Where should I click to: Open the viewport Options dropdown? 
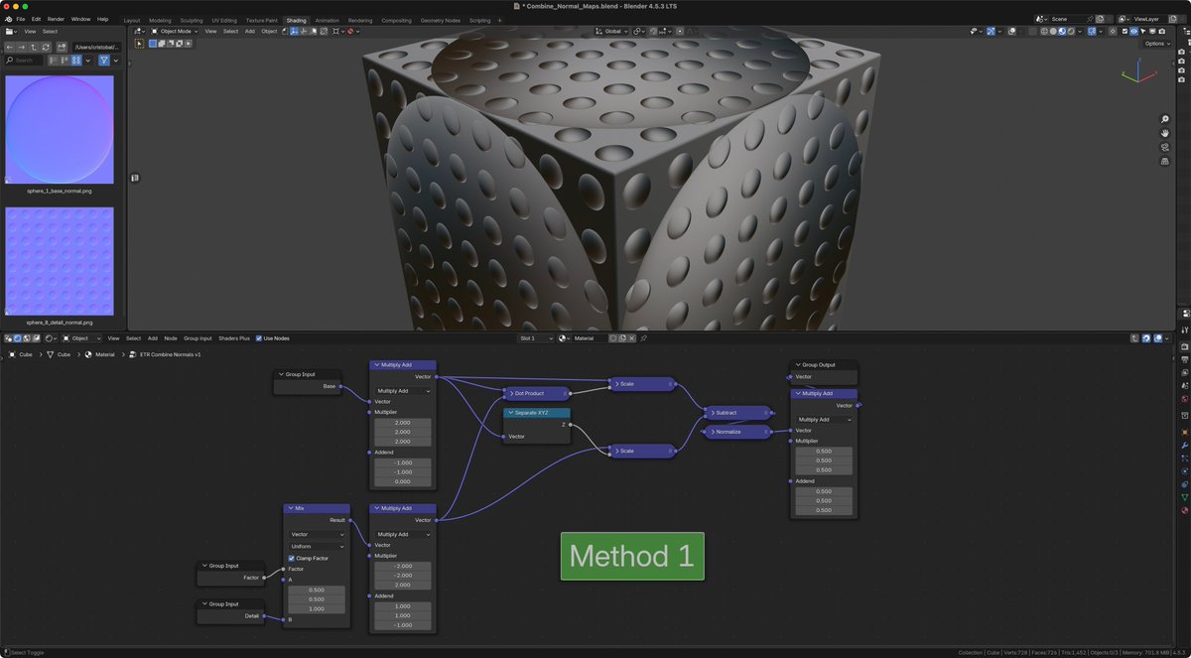point(1155,44)
